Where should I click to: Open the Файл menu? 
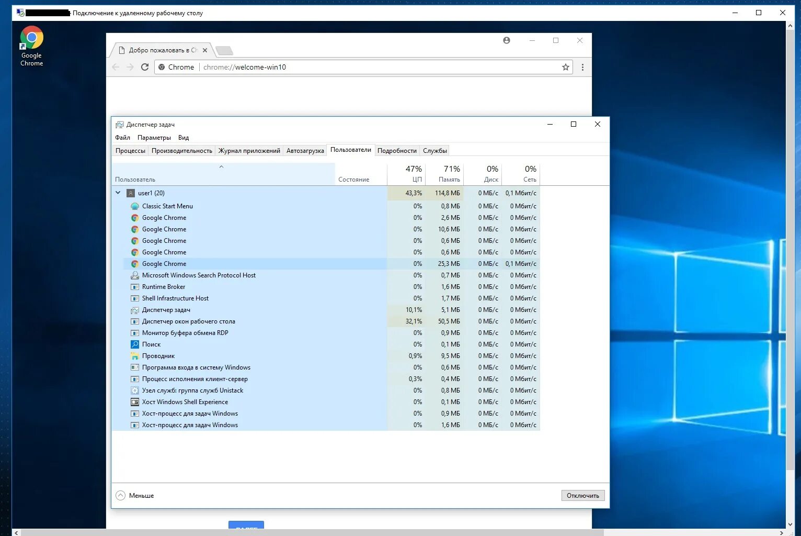(123, 138)
